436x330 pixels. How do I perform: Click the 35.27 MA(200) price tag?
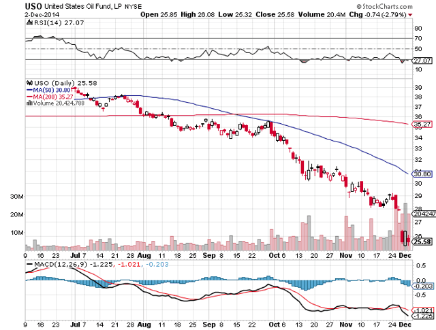[x=422, y=124]
